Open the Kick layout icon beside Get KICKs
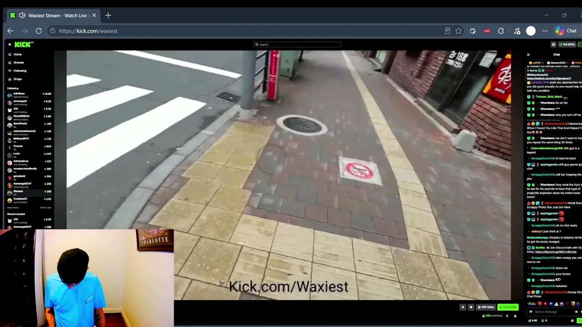Viewport: 582px width, 327px height. pyautogui.click(x=553, y=45)
